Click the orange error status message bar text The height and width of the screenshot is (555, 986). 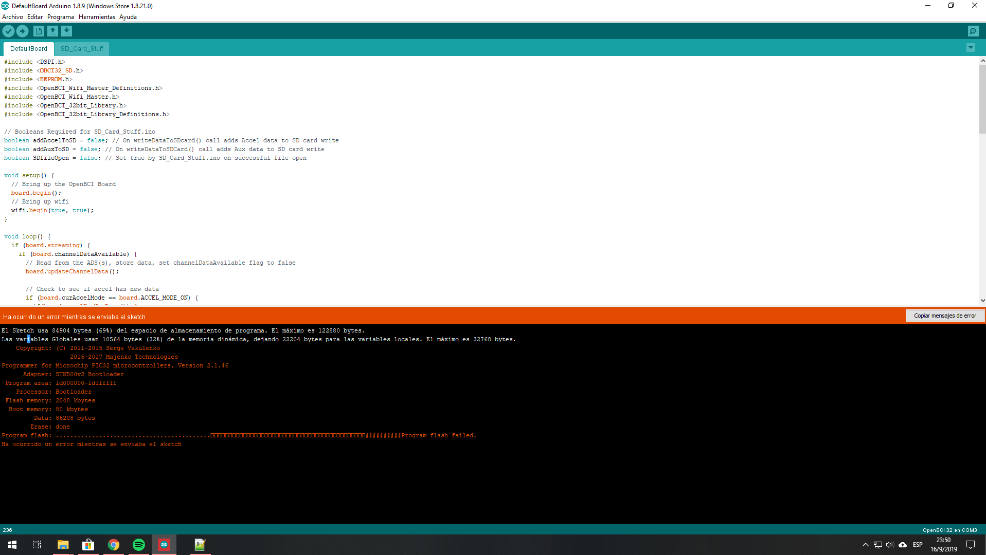[74, 317]
